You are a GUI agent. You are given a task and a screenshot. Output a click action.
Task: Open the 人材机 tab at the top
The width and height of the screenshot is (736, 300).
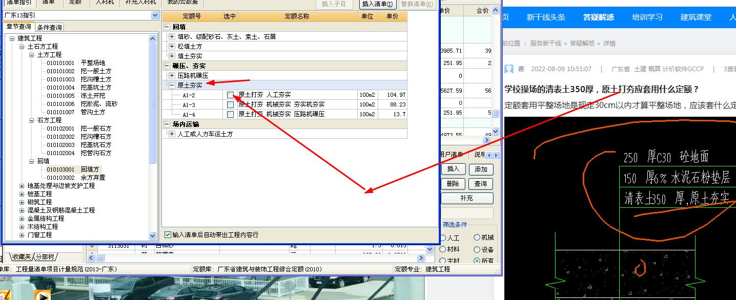(x=105, y=3)
